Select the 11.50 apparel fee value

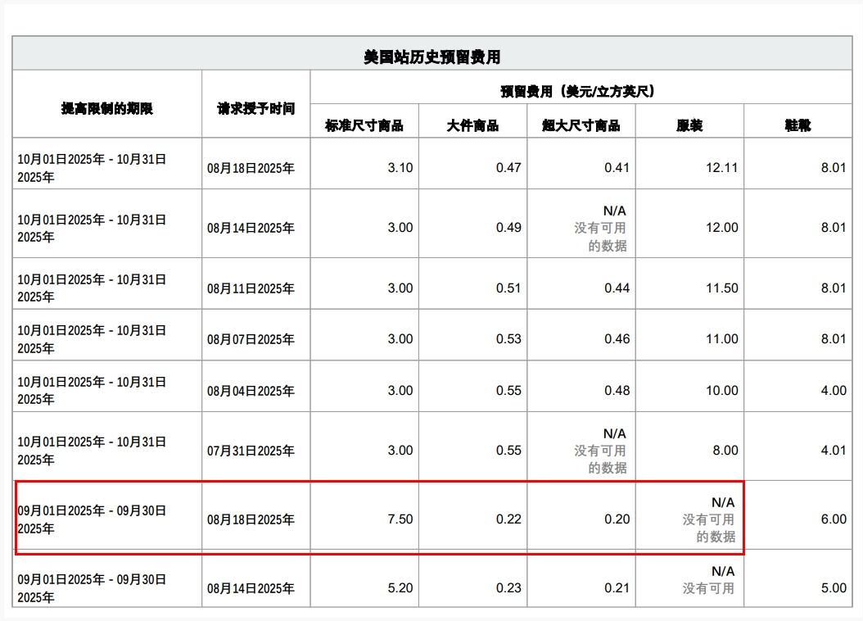[722, 288]
